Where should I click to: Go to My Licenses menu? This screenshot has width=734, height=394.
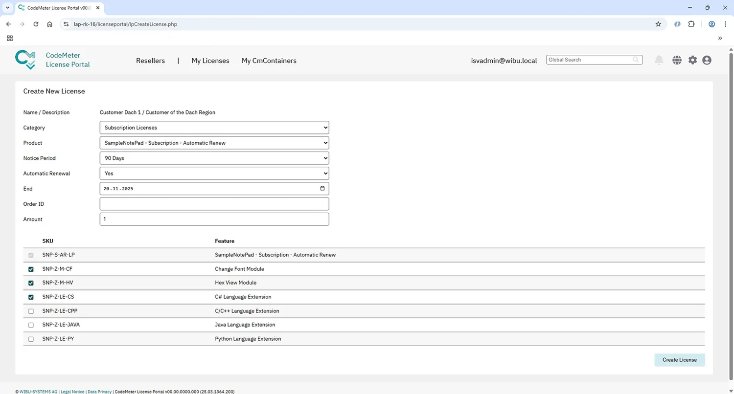[x=210, y=61]
